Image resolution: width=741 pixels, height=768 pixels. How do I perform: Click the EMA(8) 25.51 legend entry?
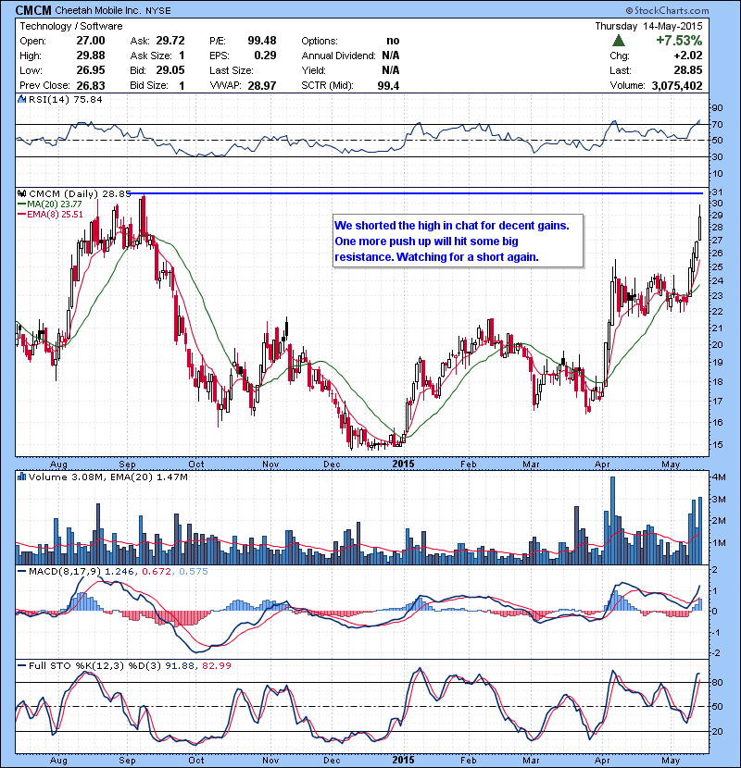pyautogui.click(x=51, y=214)
